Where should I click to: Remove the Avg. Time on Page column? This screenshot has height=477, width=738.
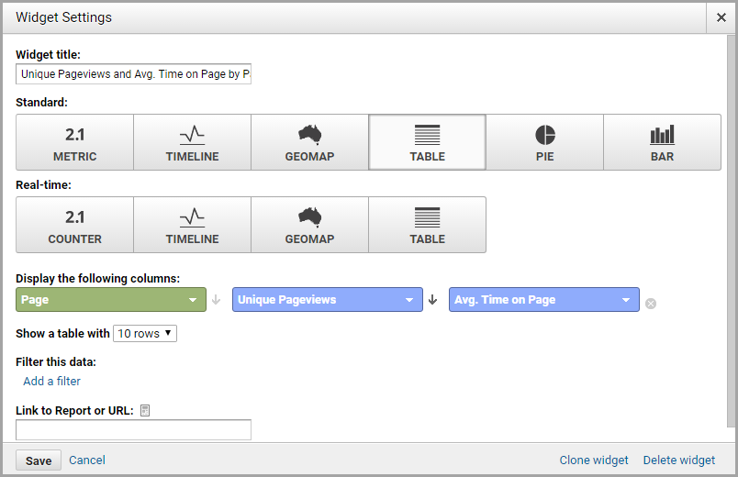point(651,304)
